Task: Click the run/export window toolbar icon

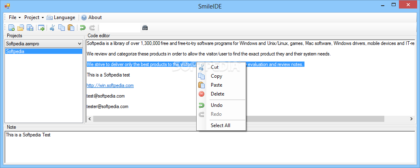Action: [41, 28]
